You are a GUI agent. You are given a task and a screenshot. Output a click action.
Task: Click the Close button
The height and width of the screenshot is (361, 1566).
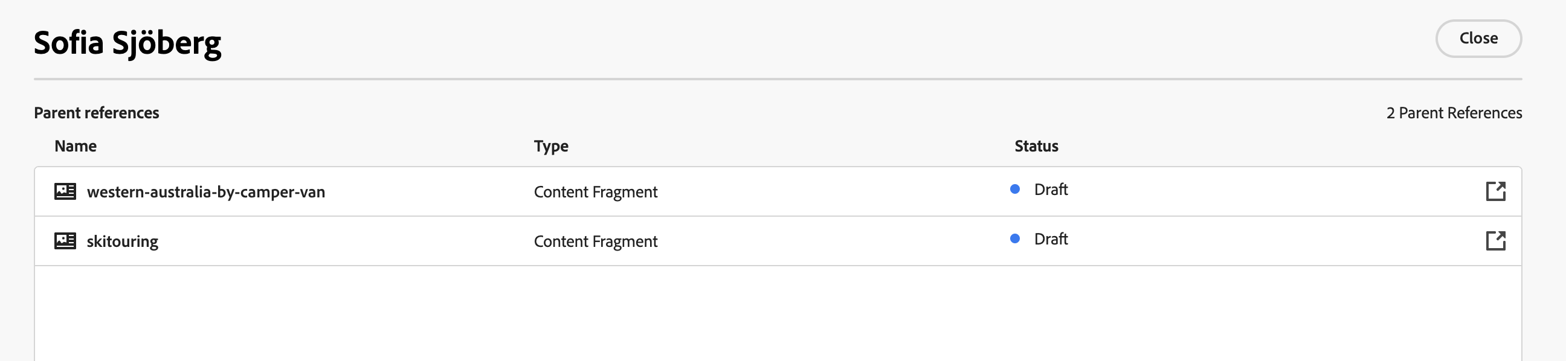coord(1478,38)
